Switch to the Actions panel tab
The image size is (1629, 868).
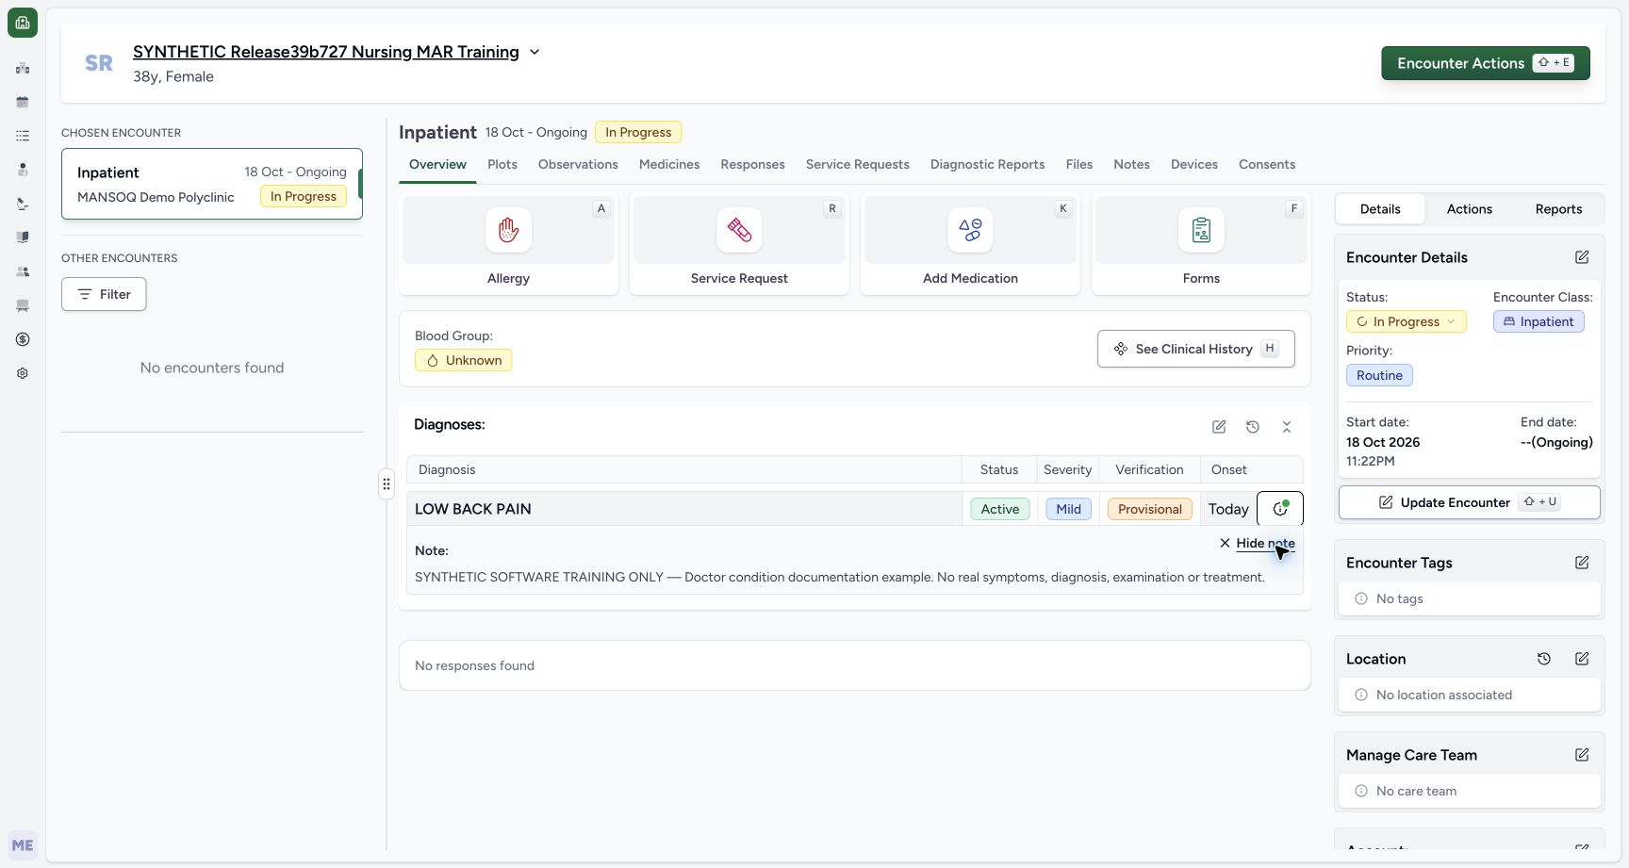1469,209
